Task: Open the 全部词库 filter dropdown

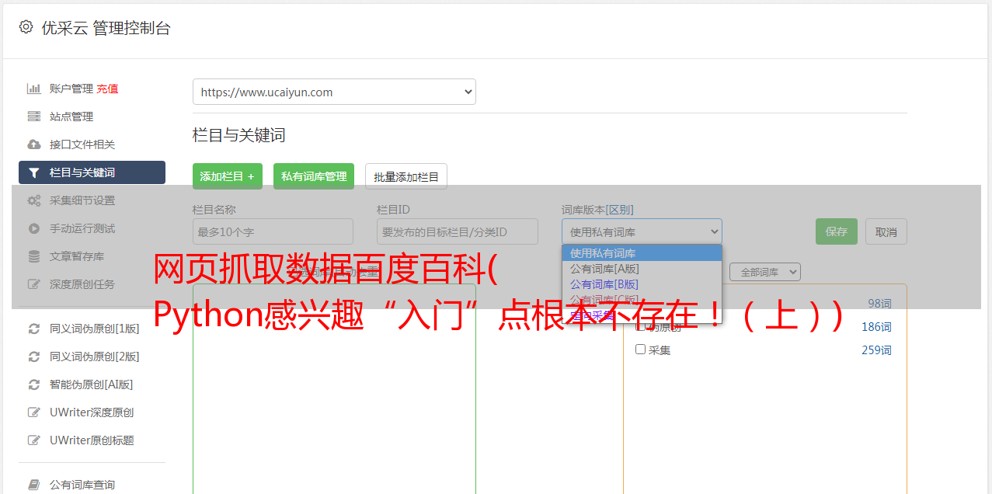Action: (764, 272)
